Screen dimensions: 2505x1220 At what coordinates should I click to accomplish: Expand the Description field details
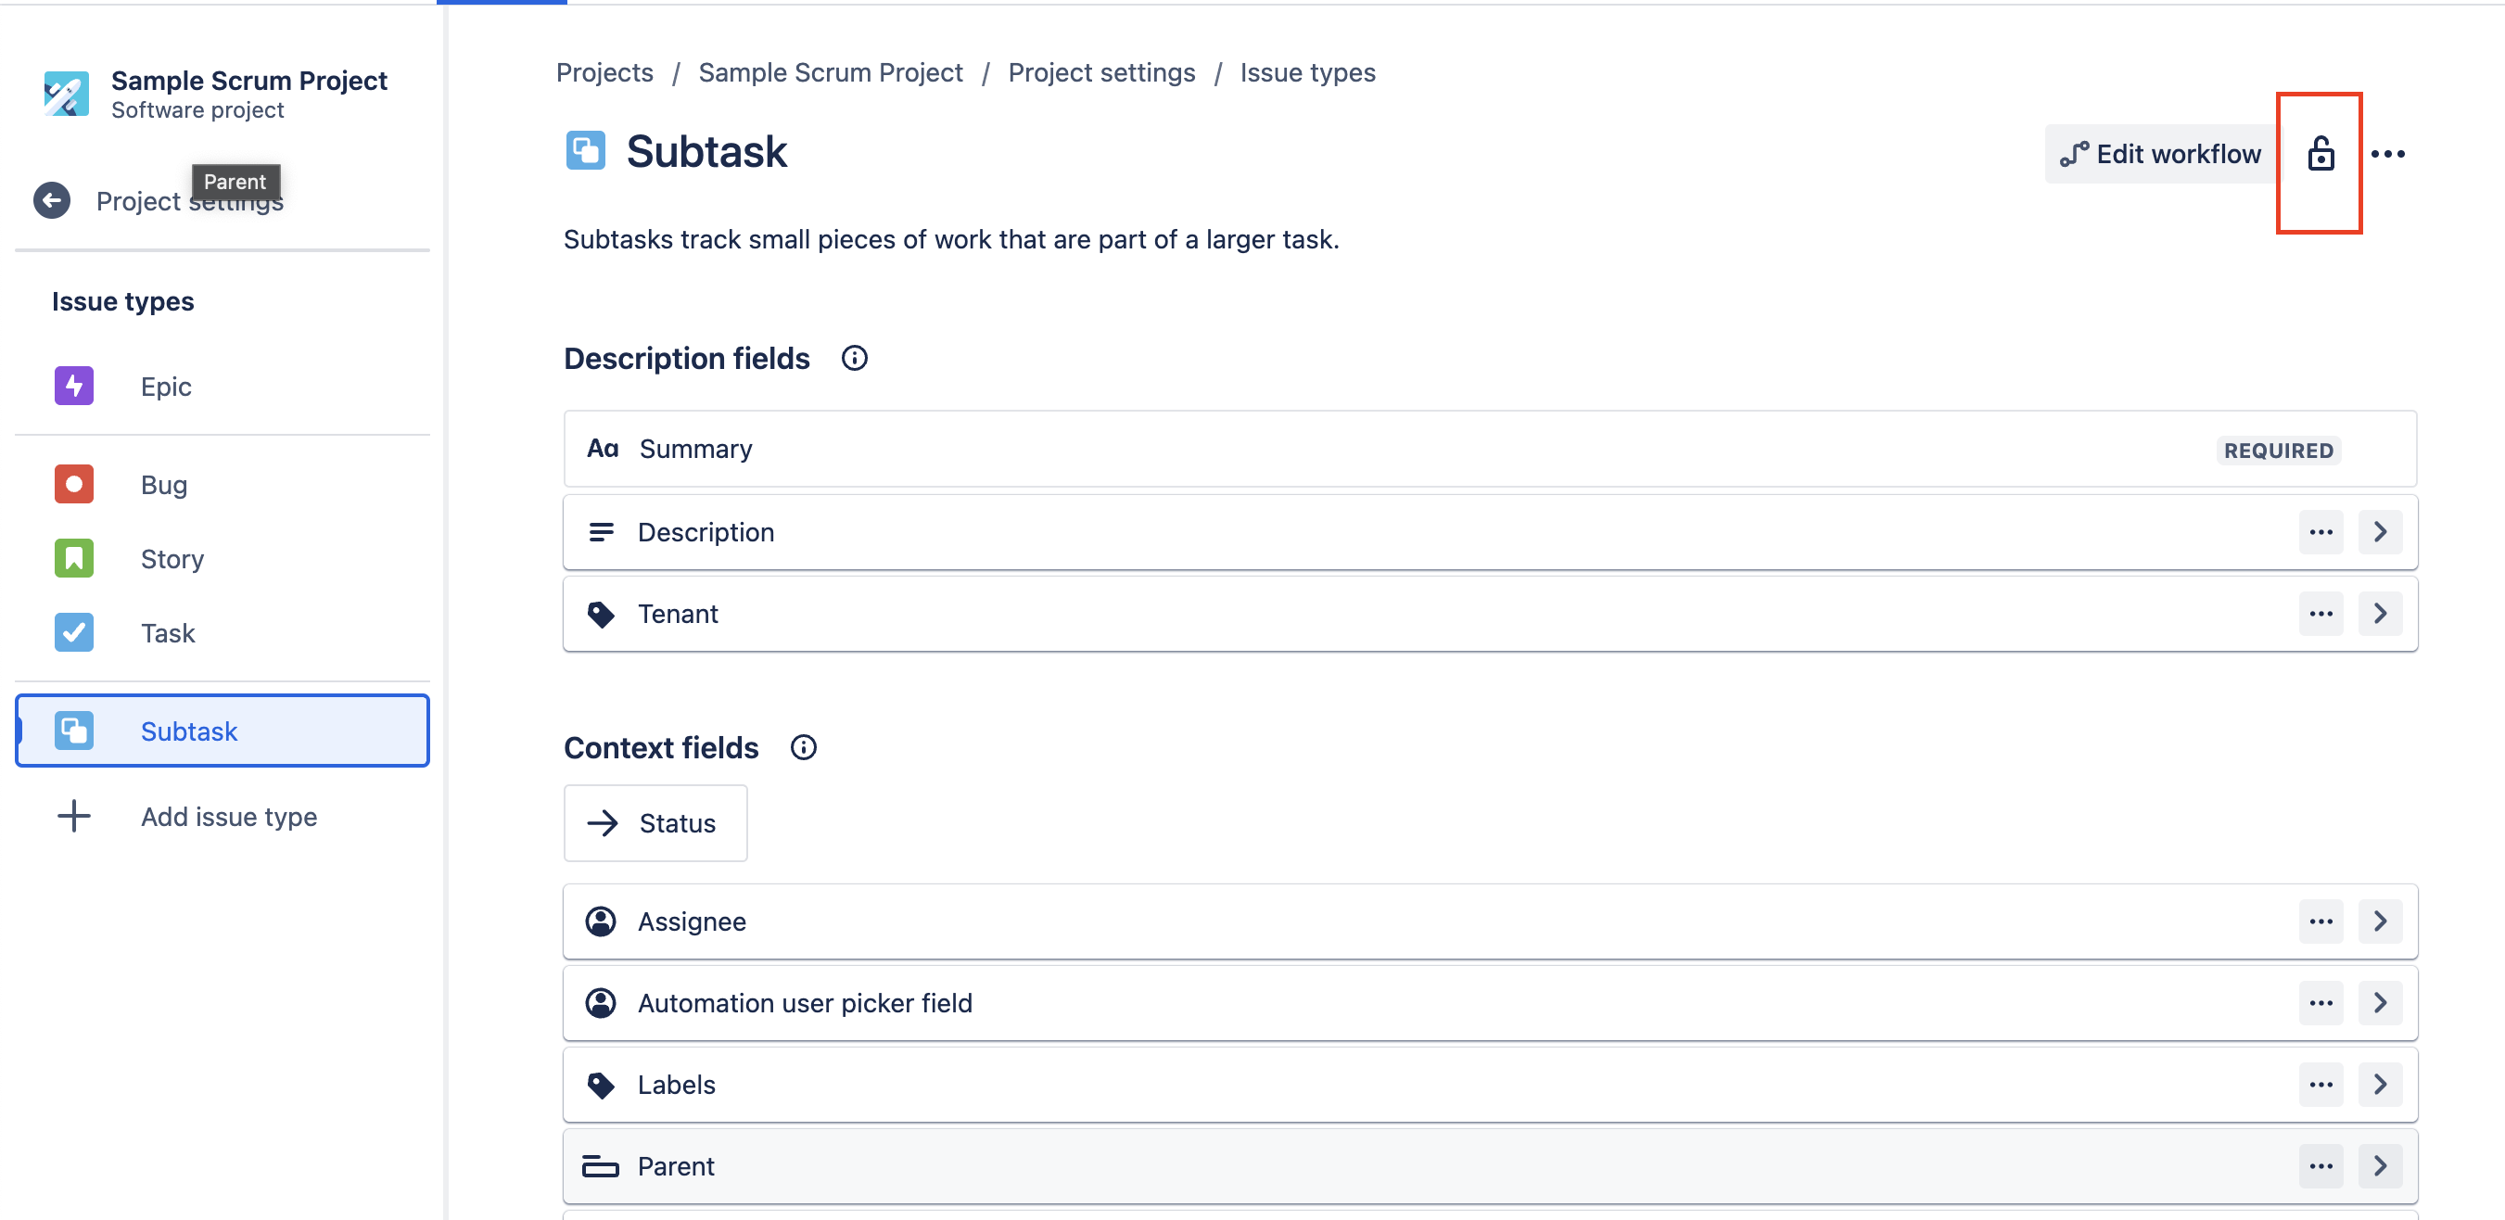2381,531
